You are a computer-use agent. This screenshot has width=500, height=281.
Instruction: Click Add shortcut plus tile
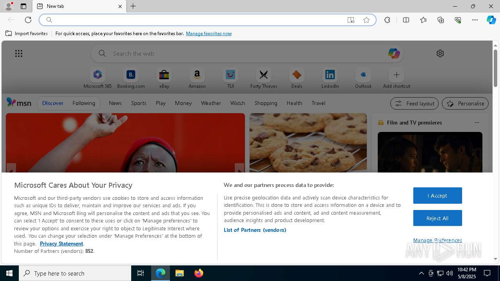coord(396,78)
